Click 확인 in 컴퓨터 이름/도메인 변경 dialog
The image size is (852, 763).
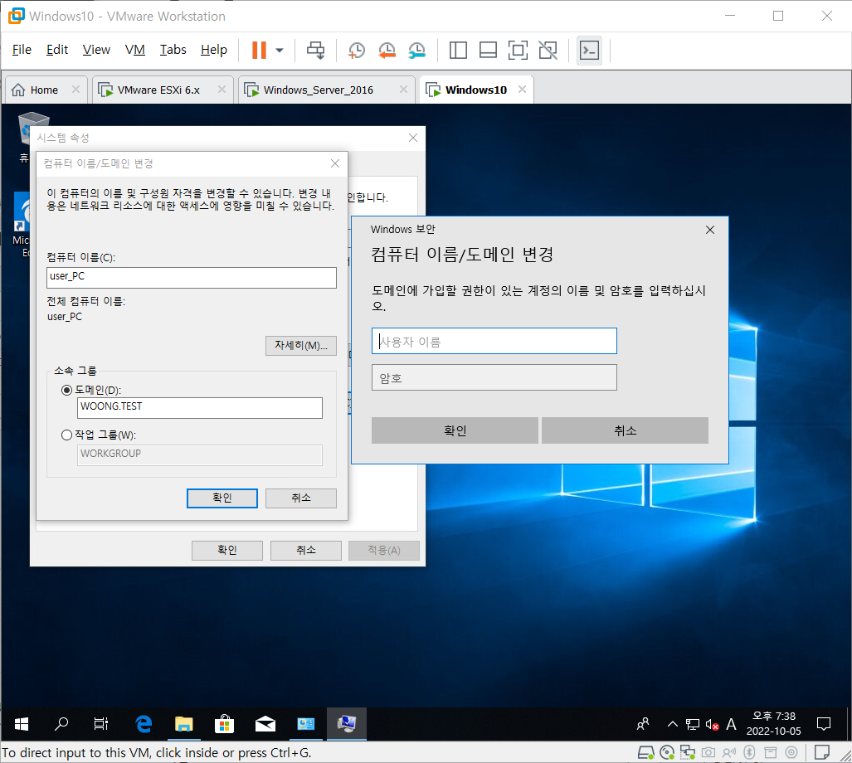click(222, 498)
